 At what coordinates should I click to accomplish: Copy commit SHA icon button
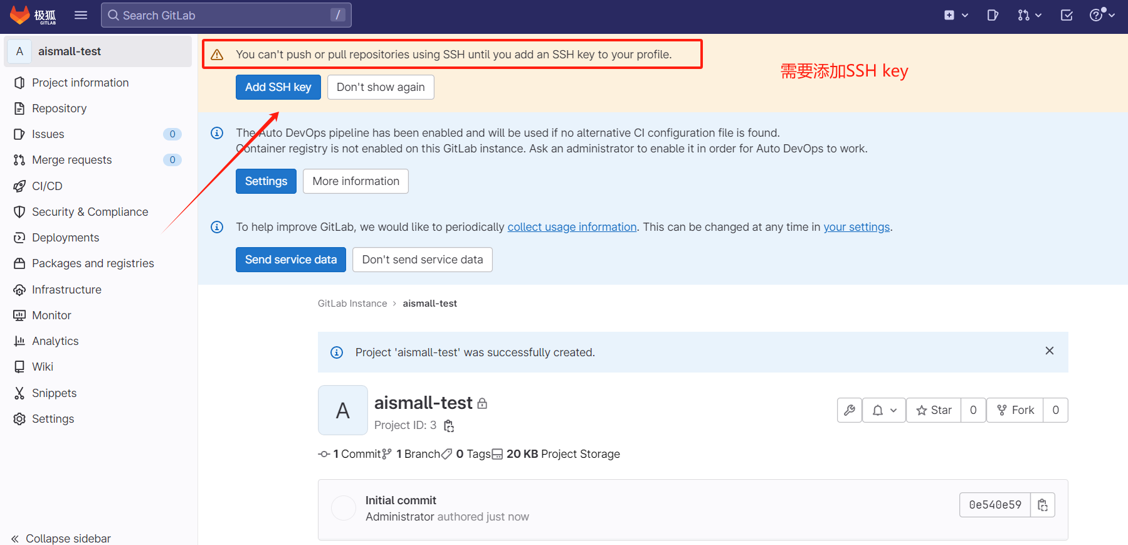pyautogui.click(x=1043, y=505)
